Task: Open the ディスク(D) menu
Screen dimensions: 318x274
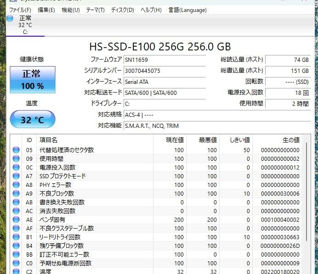Action: click(x=122, y=10)
